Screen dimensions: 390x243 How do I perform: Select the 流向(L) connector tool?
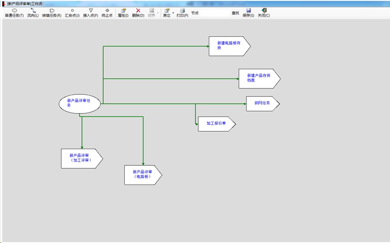tap(33, 13)
